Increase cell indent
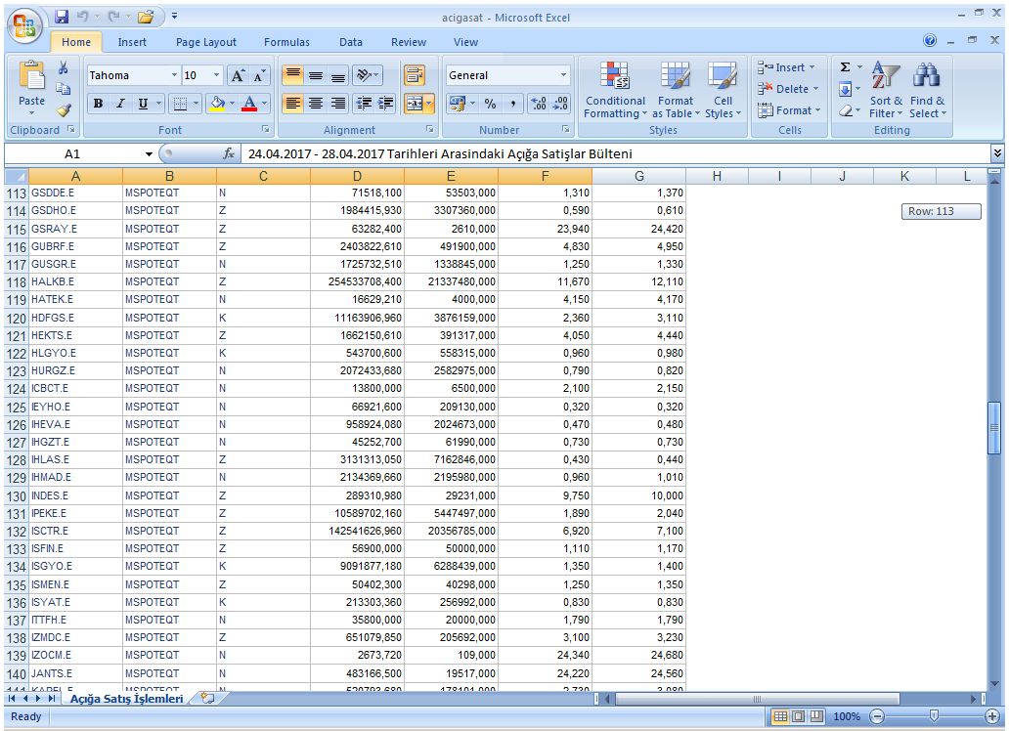Screen dimensions: 1009x731 (x=386, y=104)
